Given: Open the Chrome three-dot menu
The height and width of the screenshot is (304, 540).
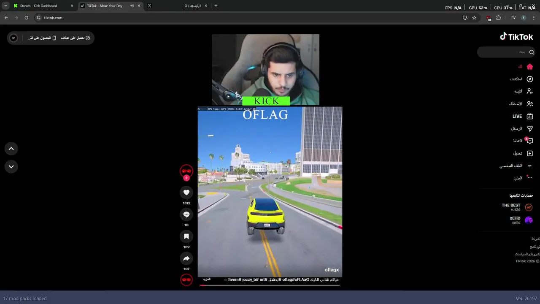Looking at the screenshot, I should [x=534, y=18].
